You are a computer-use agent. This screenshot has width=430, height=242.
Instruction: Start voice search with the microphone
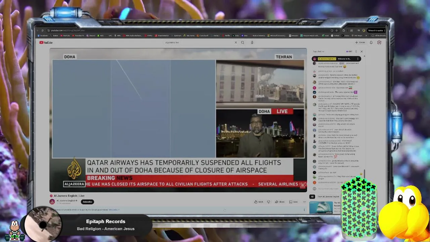[252, 42]
